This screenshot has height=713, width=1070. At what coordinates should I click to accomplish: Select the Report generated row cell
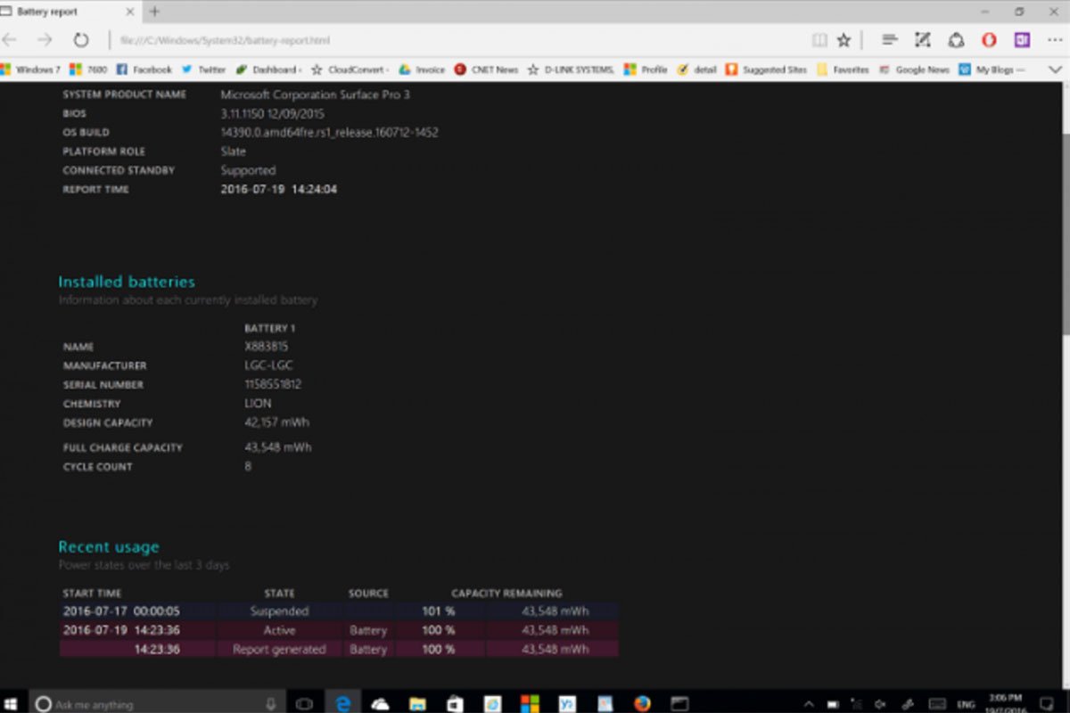(279, 650)
